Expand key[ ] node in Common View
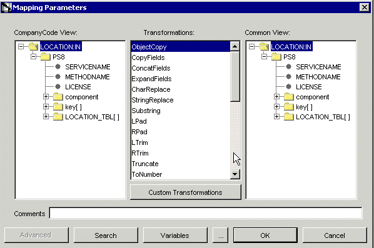 [x=276, y=106]
